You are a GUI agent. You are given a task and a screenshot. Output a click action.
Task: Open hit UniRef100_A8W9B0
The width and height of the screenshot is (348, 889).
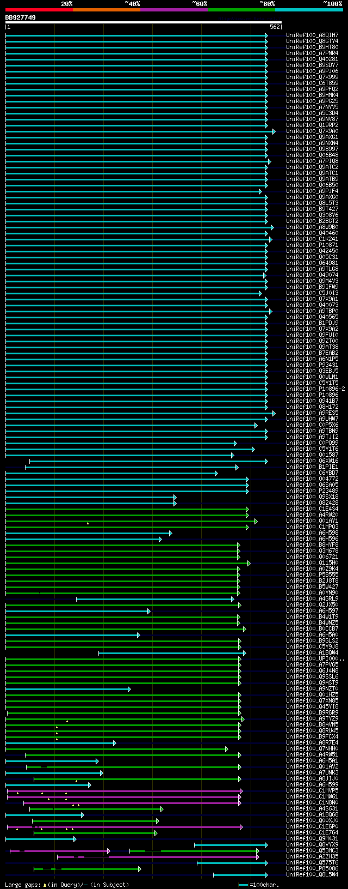[312, 227]
